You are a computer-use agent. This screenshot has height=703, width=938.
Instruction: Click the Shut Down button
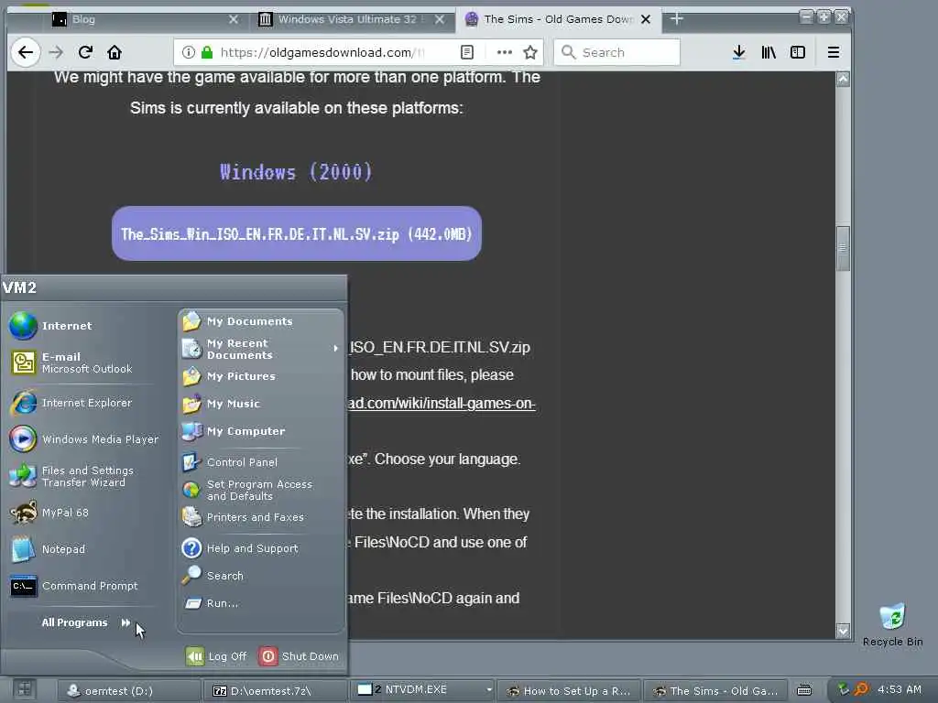click(300, 656)
